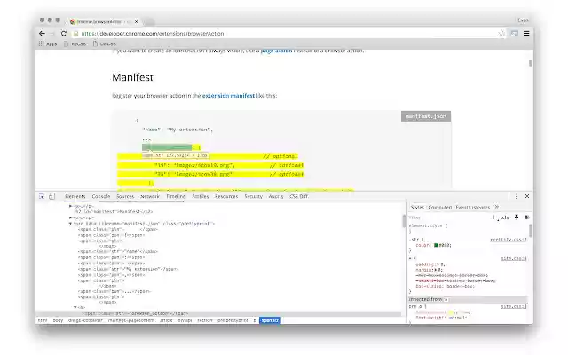Reload the page with the refresh icon
The width and height of the screenshot is (568, 355).
tap(63, 34)
